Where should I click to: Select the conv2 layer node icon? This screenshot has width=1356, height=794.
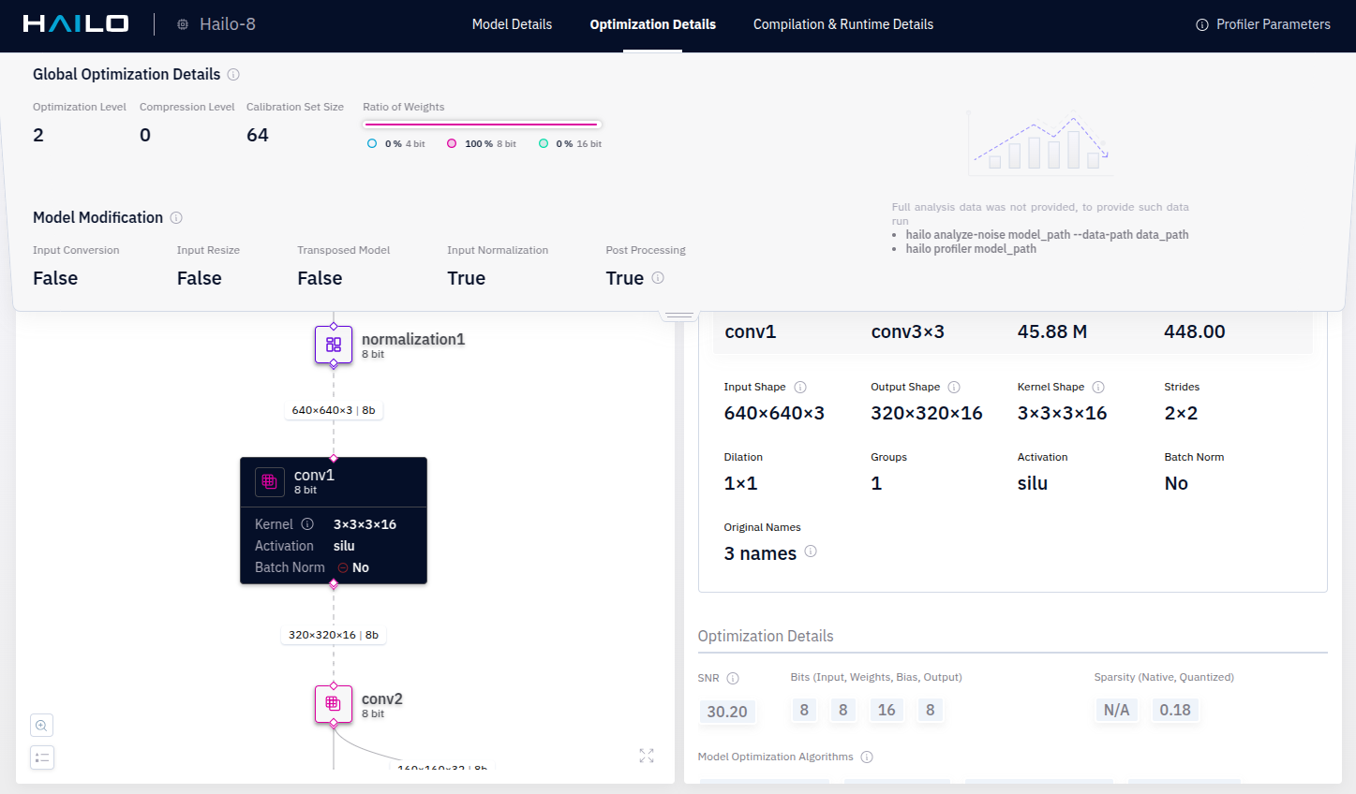(334, 704)
